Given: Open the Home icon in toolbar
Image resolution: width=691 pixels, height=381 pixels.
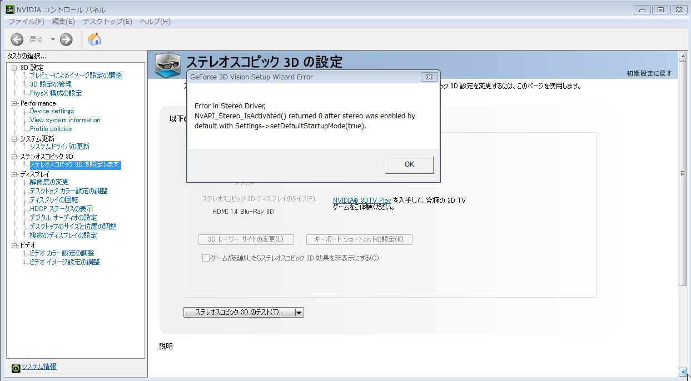Looking at the screenshot, I should coord(95,39).
